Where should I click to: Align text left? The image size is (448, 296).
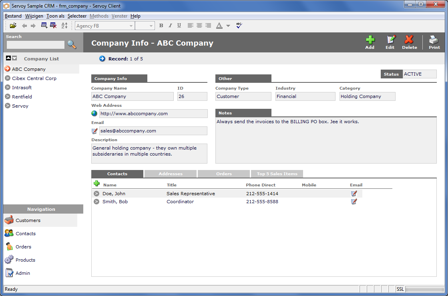pos(190,26)
